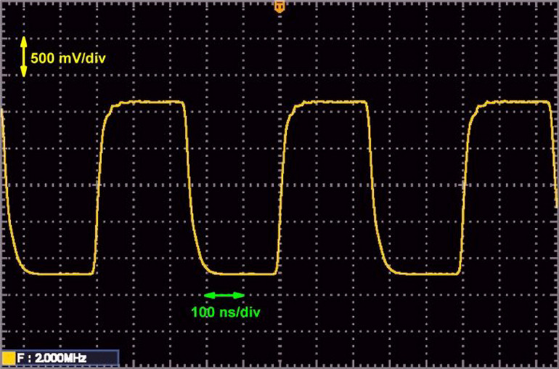Click the yellow vertical scale arrow

click(x=23, y=57)
